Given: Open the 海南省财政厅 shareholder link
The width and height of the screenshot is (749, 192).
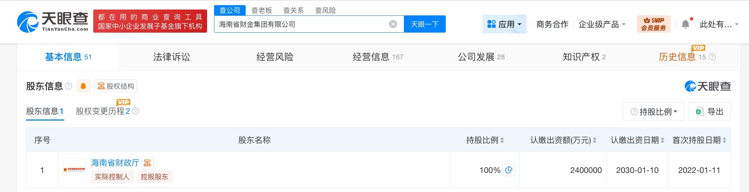Looking at the screenshot, I should (115, 163).
